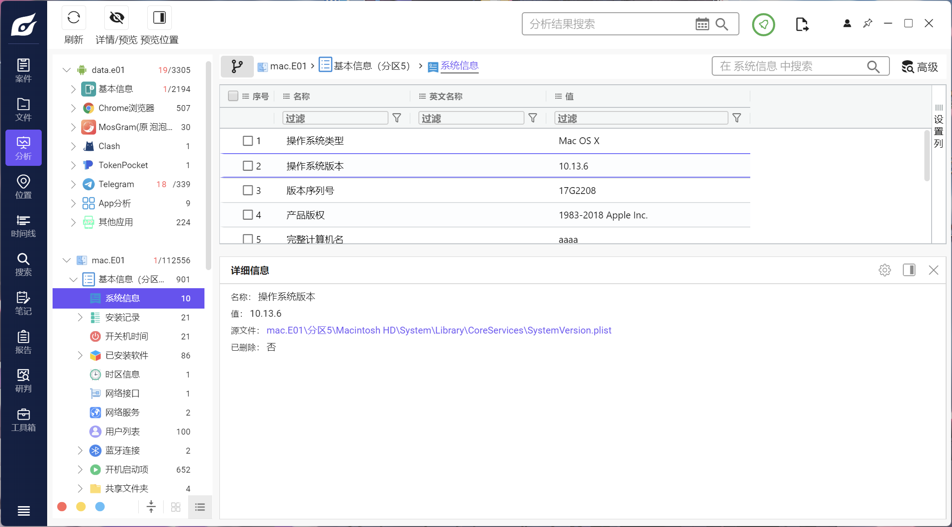Switch tree to grid view icon
952x527 pixels.
pyautogui.click(x=176, y=507)
